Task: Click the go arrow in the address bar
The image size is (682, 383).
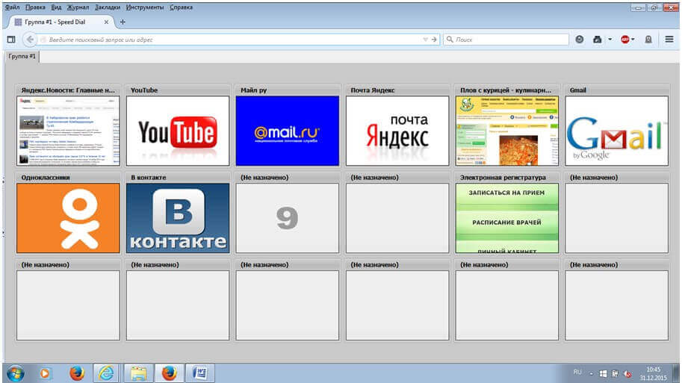Action: 435,39
